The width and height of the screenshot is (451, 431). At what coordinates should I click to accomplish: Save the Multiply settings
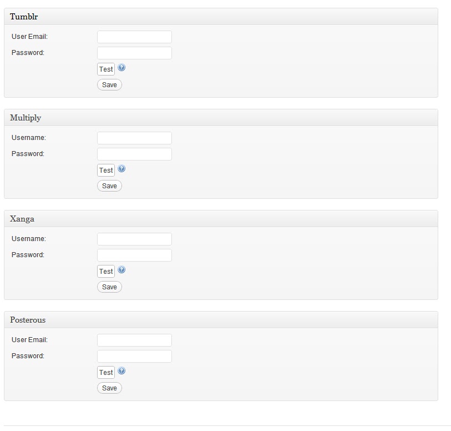tap(109, 186)
